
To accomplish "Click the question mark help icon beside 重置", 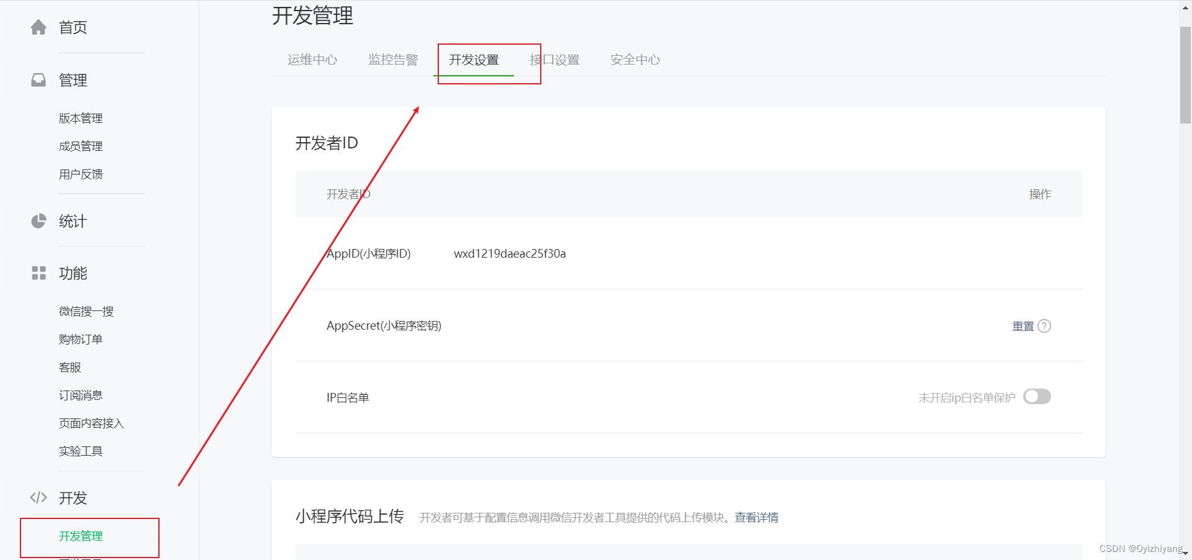I will 1044,326.
